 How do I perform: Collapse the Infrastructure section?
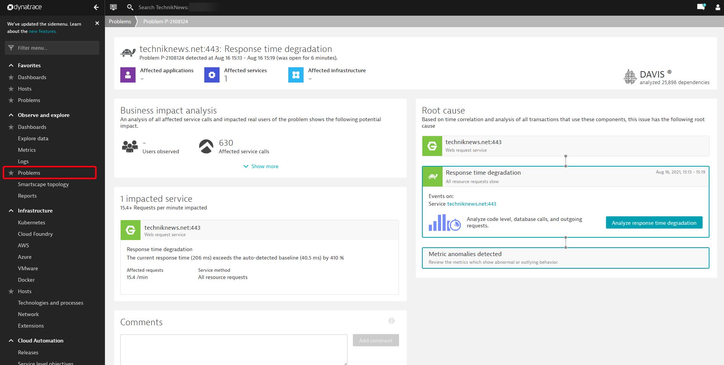11,211
